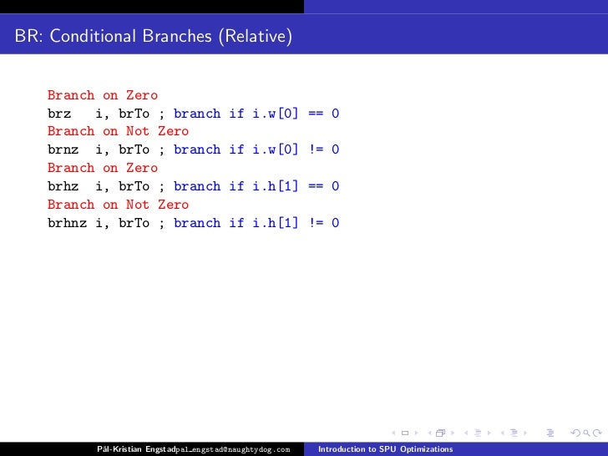Click the go-back curved arrow icon

[x=575, y=433]
